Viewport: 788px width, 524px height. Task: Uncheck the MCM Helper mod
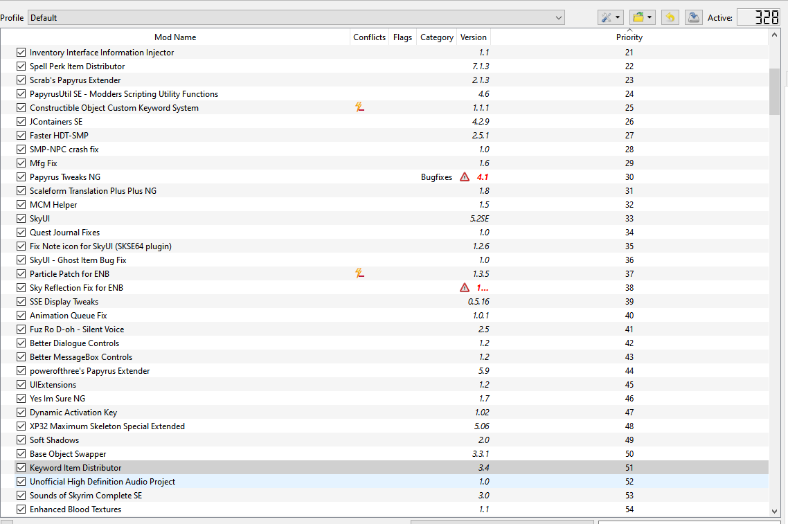coord(21,204)
